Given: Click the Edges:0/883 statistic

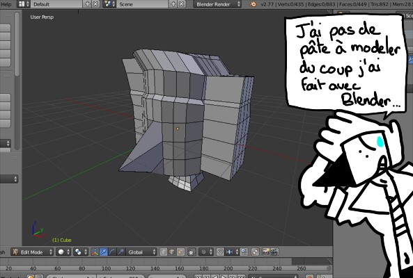Looking at the screenshot, I should (x=321, y=4).
